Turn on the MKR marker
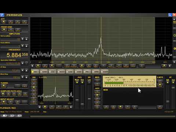 pos(97,81)
